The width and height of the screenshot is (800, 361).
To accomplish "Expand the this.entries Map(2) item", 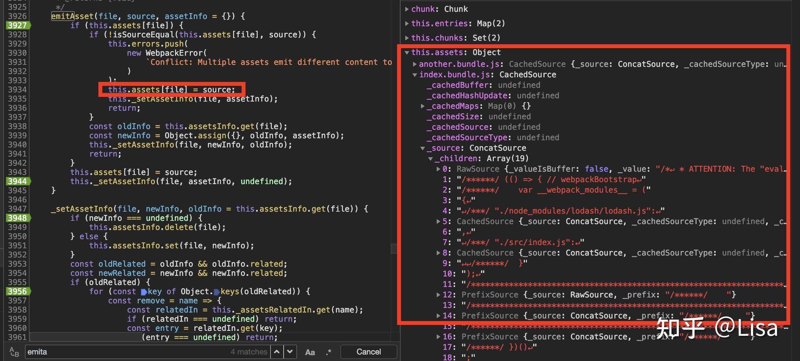I will coord(407,24).
